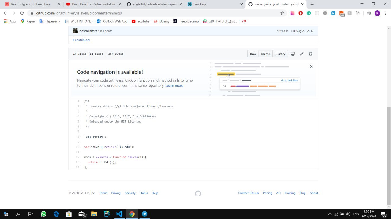391x219 pixels.
Task: Open the Training footer link
Action: pyautogui.click(x=290, y=193)
